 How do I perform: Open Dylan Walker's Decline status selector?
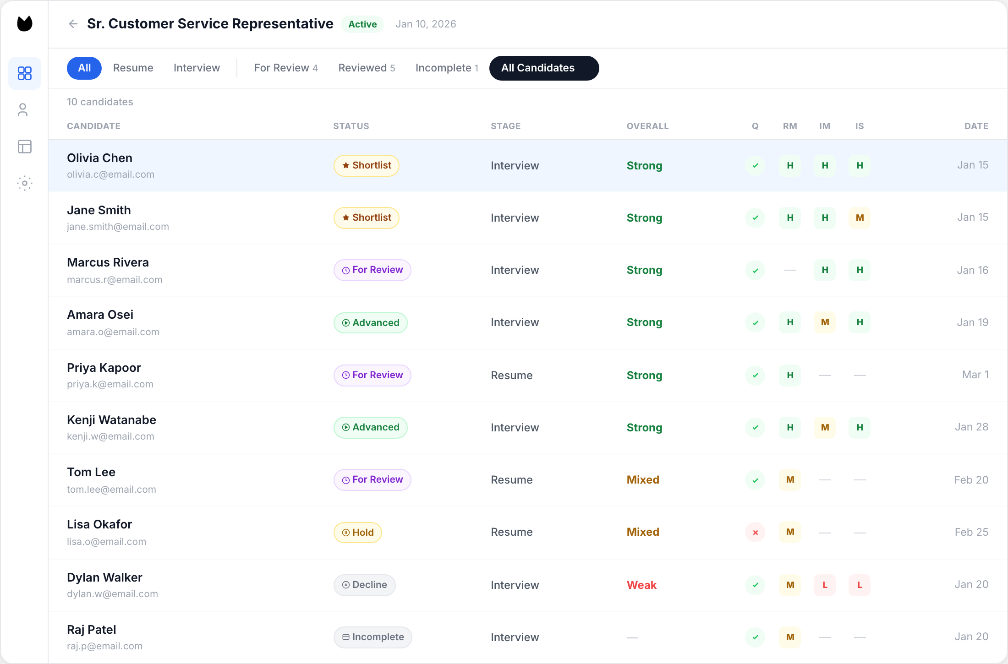[x=365, y=585]
